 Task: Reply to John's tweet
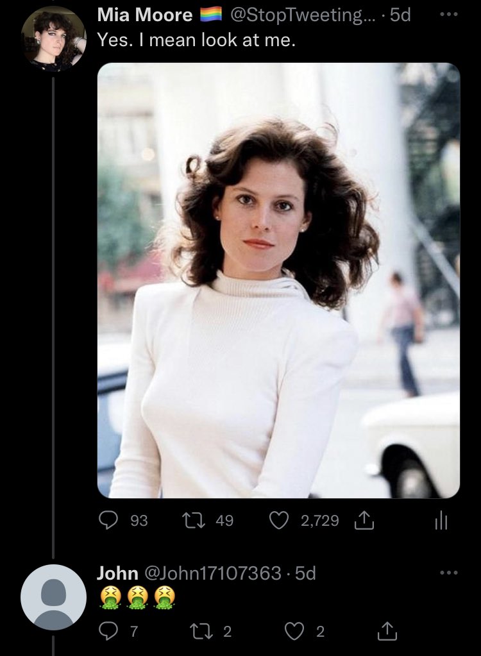click(x=106, y=632)
